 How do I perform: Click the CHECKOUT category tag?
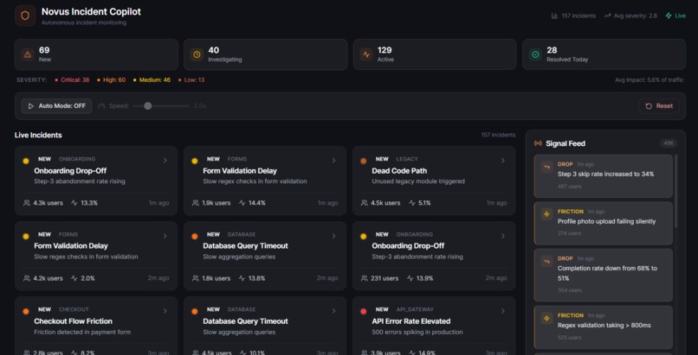(74, 309)
